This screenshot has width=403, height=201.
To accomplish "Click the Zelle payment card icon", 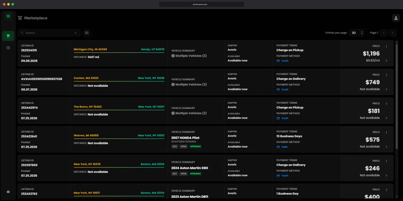I will (278, 147).
